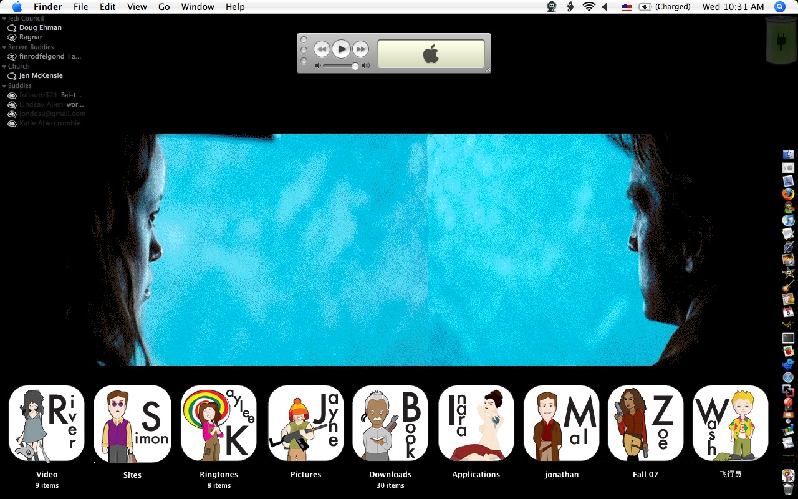
Task: Select buddy Jen McKensie
Action: (41, 75)
